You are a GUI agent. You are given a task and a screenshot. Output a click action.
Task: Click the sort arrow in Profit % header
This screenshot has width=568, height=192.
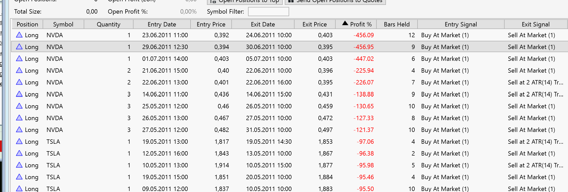tap(345, 24)
